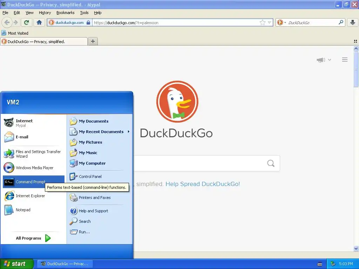359x269 pixels.
Task: Open the History menu
Action: click(x=45, y=13)
